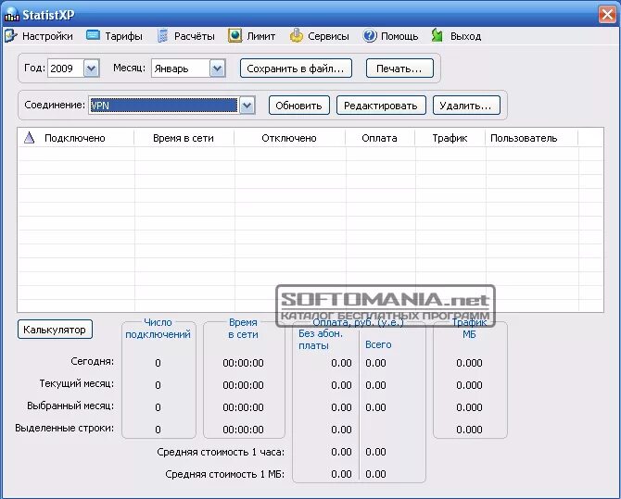The image size is (621, 499).
Task: Choose Выход to exit the program
Action: tap(456, 36)
